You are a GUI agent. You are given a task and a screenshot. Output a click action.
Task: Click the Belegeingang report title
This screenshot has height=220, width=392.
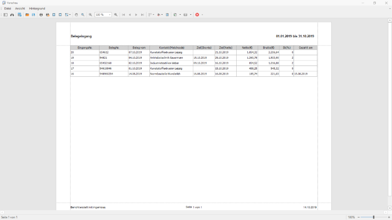(81, 36)
